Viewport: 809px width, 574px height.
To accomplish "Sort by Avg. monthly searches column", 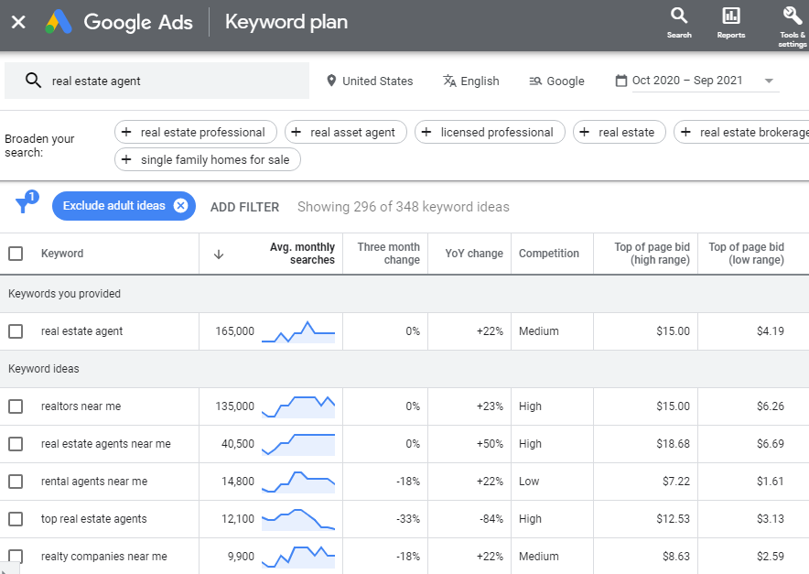I will (x=302, y=254).
